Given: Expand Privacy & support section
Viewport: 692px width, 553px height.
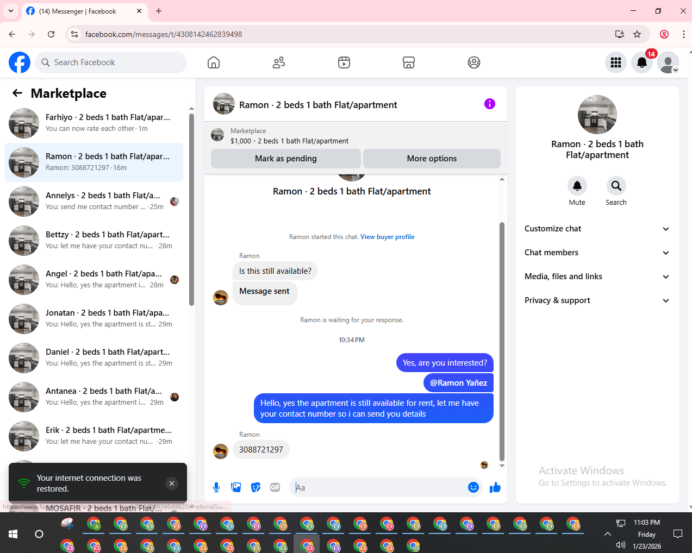Looking at the screenshot, I should [x=597, y=300].
